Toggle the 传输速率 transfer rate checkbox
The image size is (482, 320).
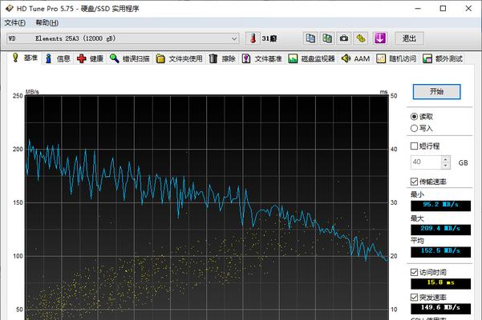pos(428,182)
